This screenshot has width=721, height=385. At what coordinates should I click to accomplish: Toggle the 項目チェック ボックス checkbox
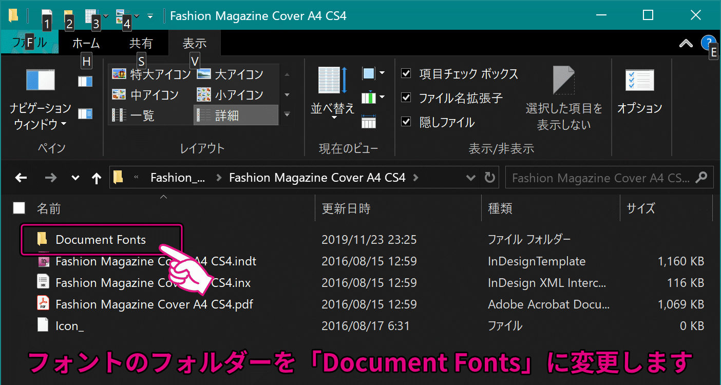(x=406, y=73)
